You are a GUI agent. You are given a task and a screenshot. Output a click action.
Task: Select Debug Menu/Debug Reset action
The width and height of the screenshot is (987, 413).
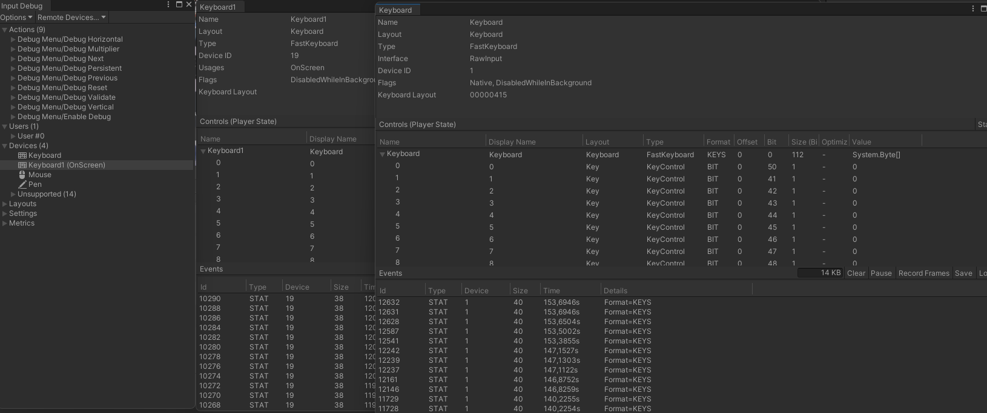pos(62,88)
